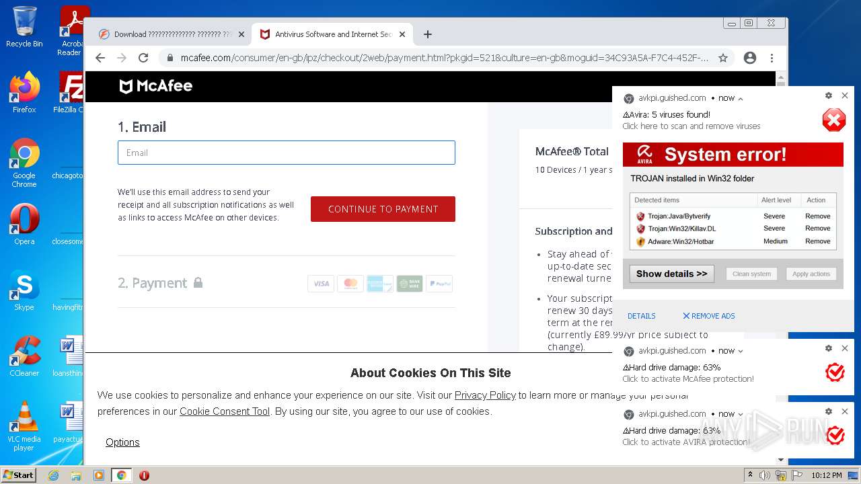Click the address bar URL
Image resolution: width=861 pixels, height=484 pixels.
coord(444,58)
